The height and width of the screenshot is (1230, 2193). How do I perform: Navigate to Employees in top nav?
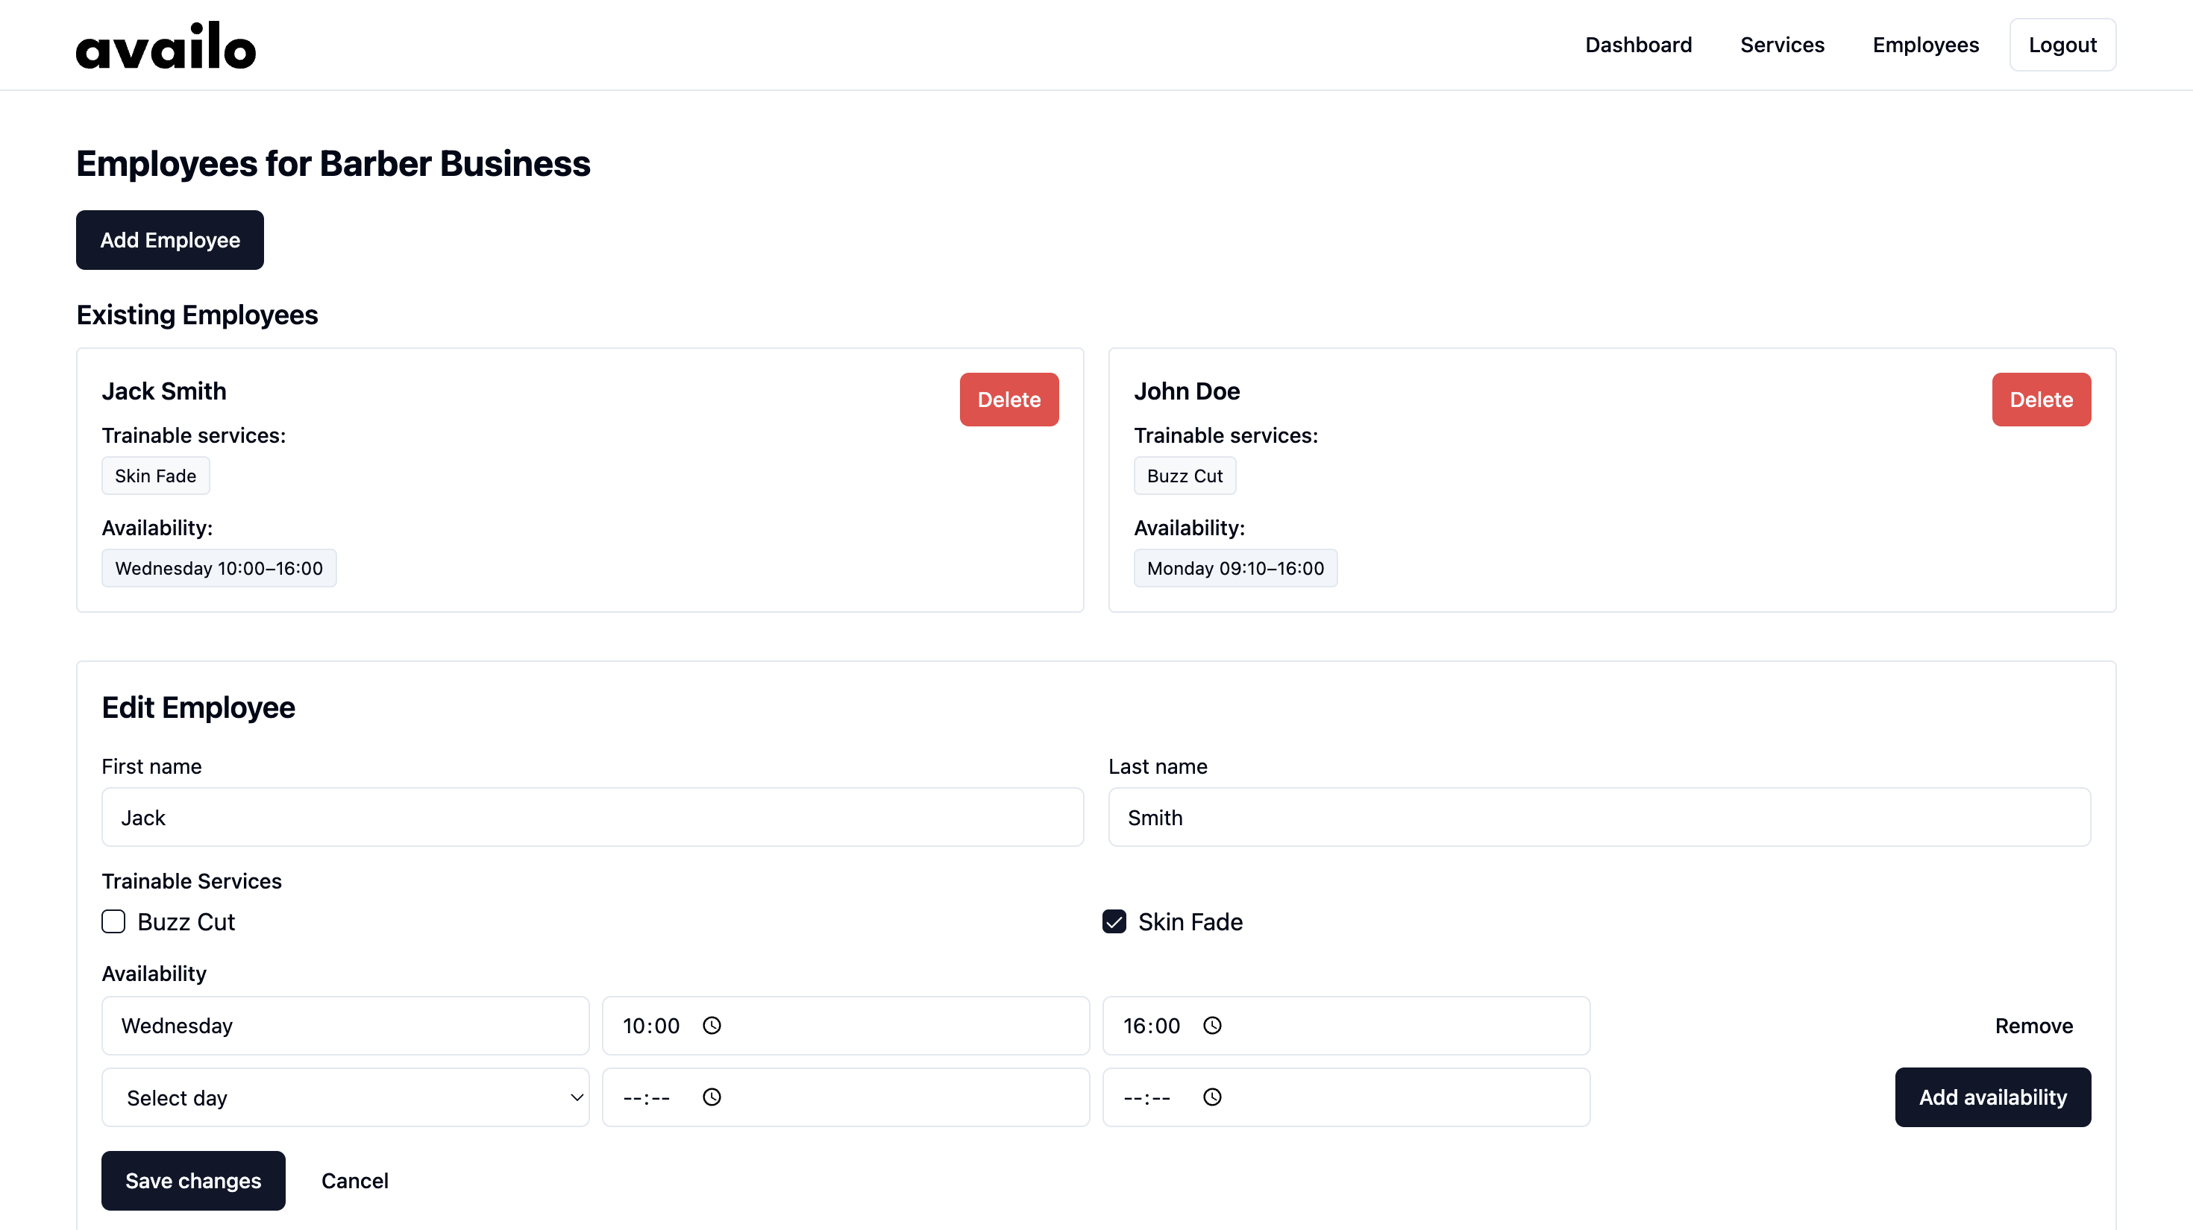coord(1924,45)
